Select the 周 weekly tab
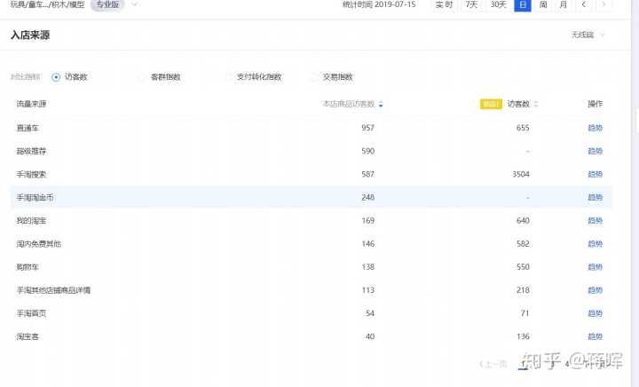 tap(543, 5)
